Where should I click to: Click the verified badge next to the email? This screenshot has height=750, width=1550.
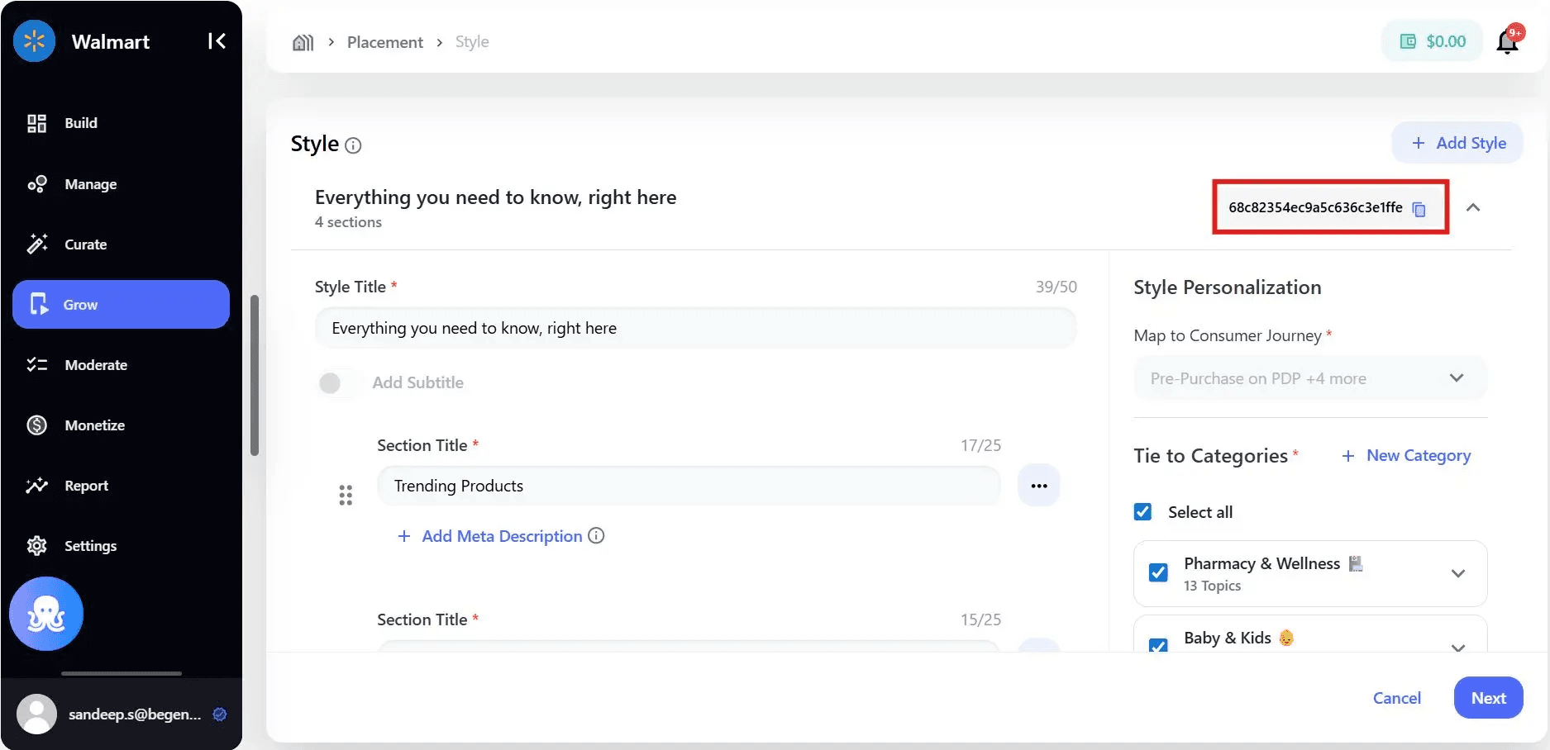pos(219,714)
